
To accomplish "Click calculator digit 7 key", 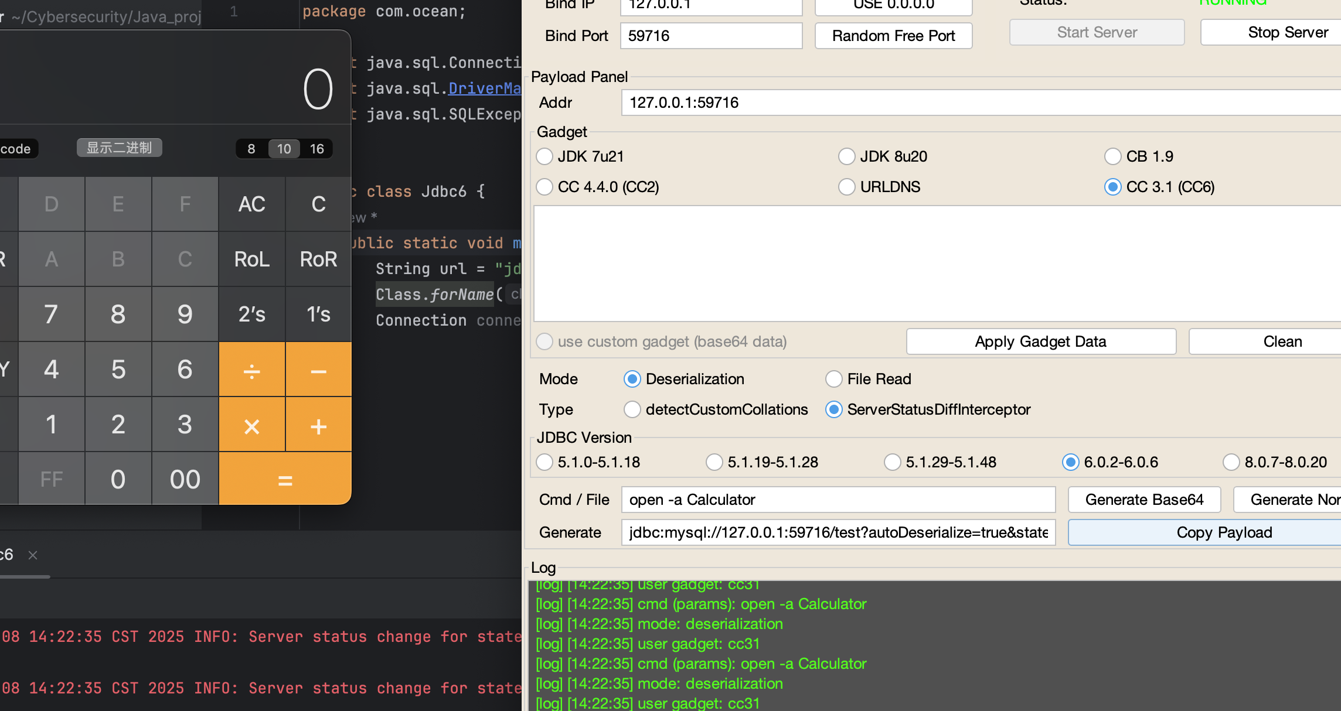I will click(x=52, y=315).
